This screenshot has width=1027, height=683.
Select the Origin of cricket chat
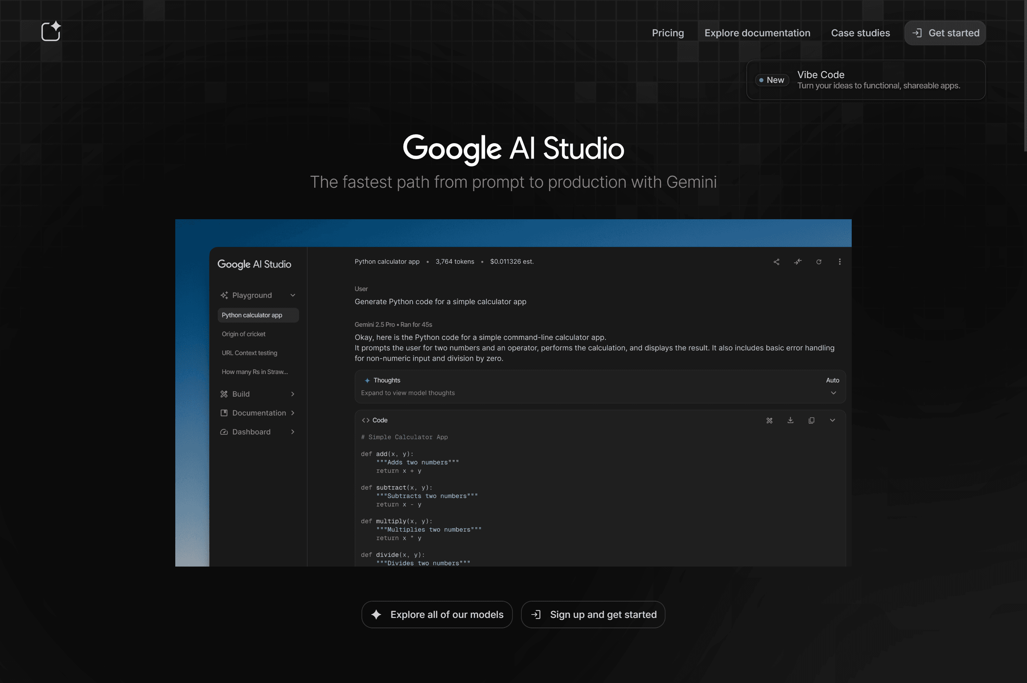(243, 334)
